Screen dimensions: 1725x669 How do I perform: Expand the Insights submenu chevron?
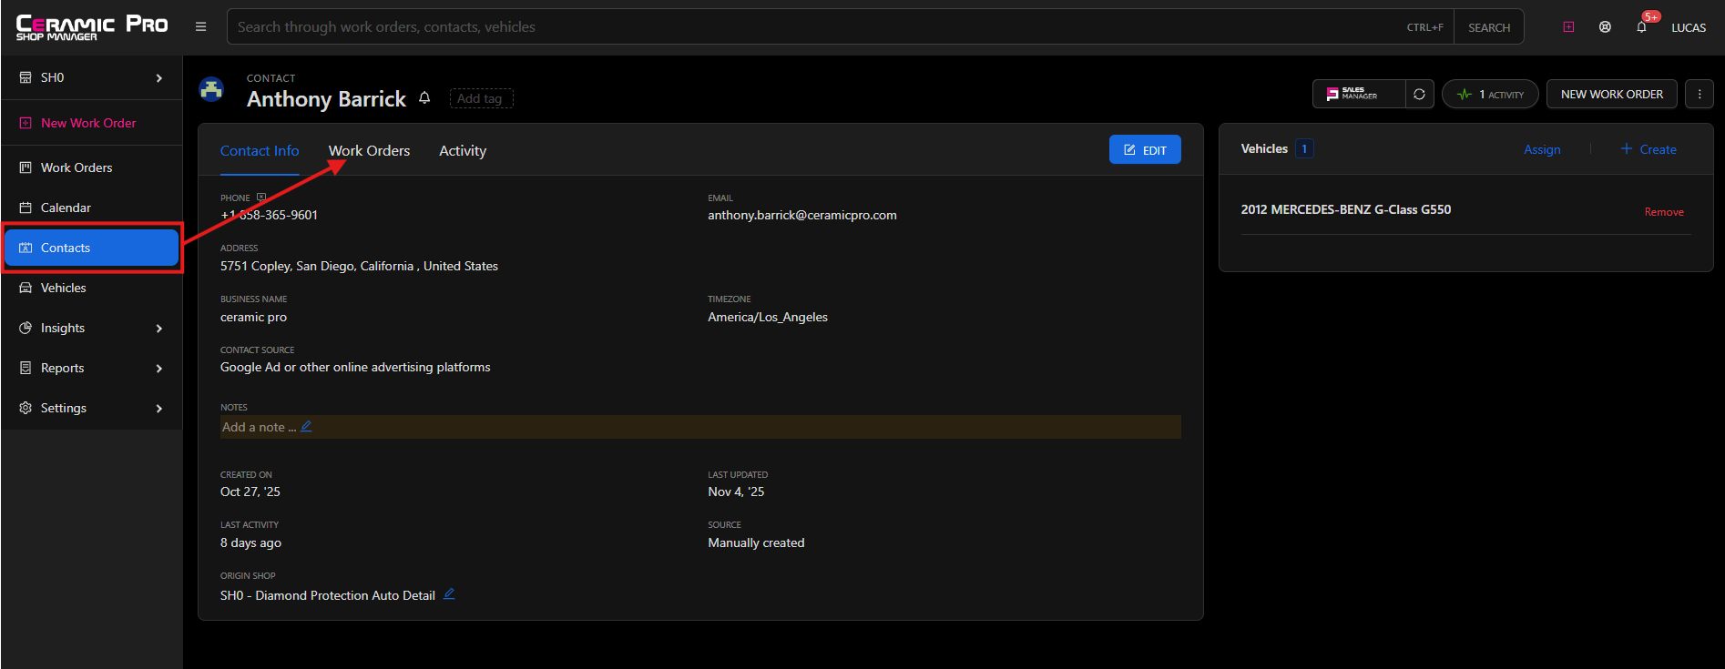[x=159, y=329]
